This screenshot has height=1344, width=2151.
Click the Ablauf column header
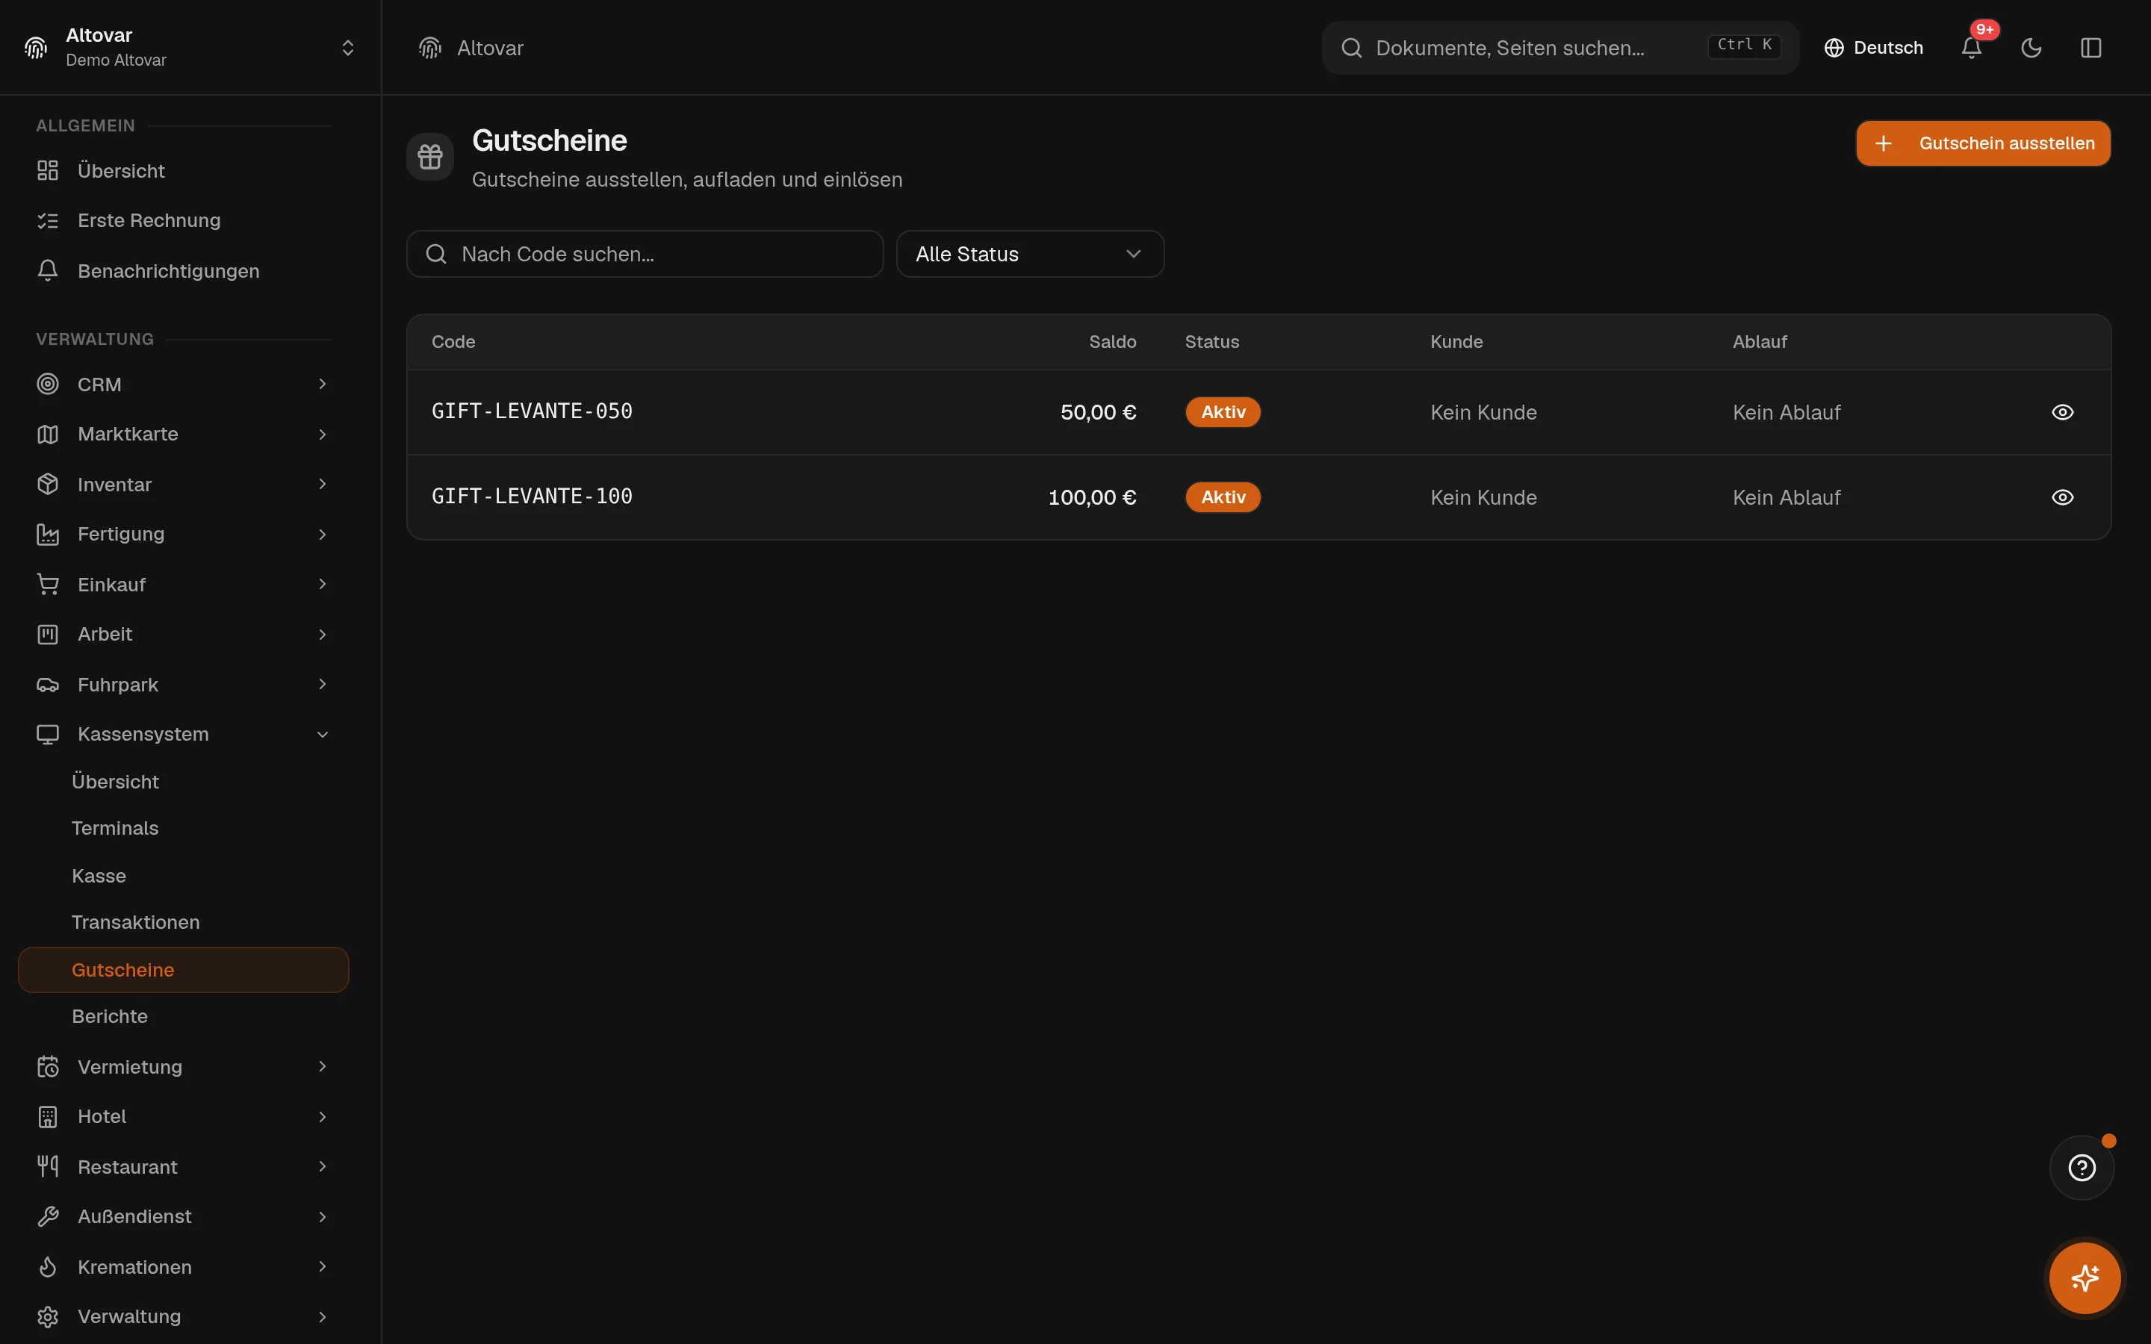click(x=1759, y=342)
